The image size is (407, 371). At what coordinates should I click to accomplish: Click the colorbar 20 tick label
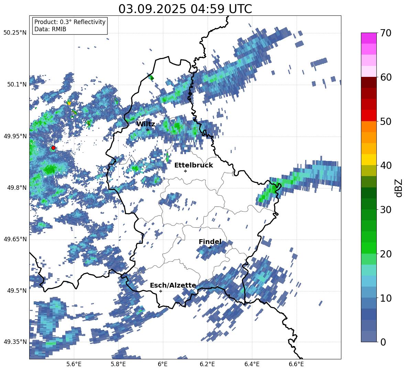click(x=386, y=254)
